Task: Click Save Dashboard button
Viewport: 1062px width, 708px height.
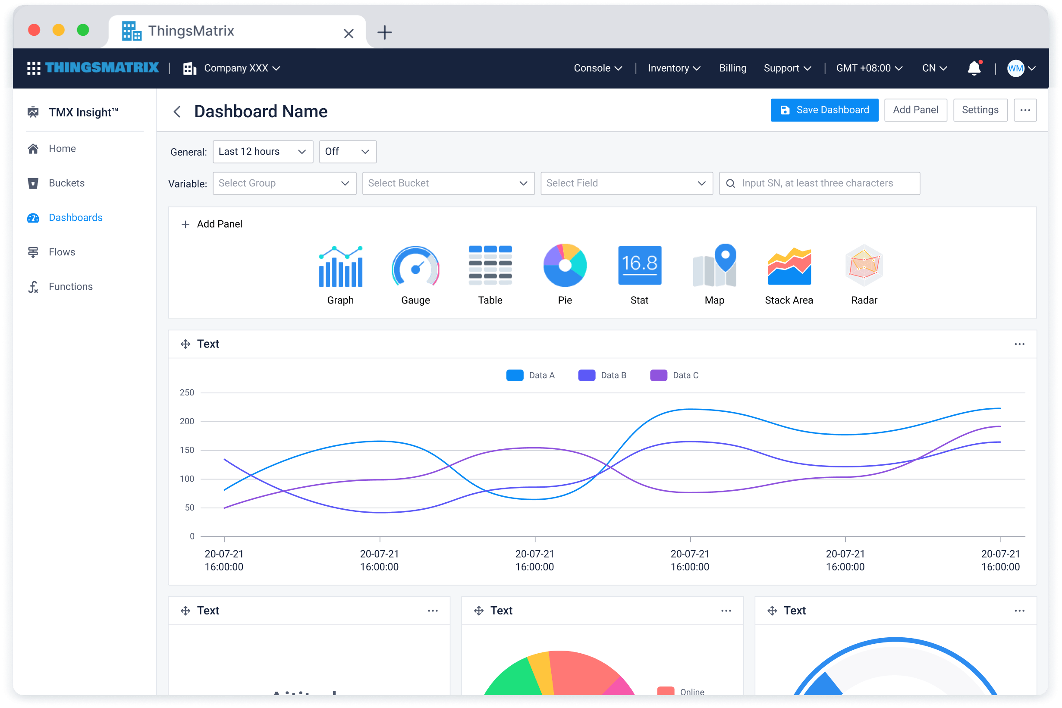Action: [x=824, y=110]
